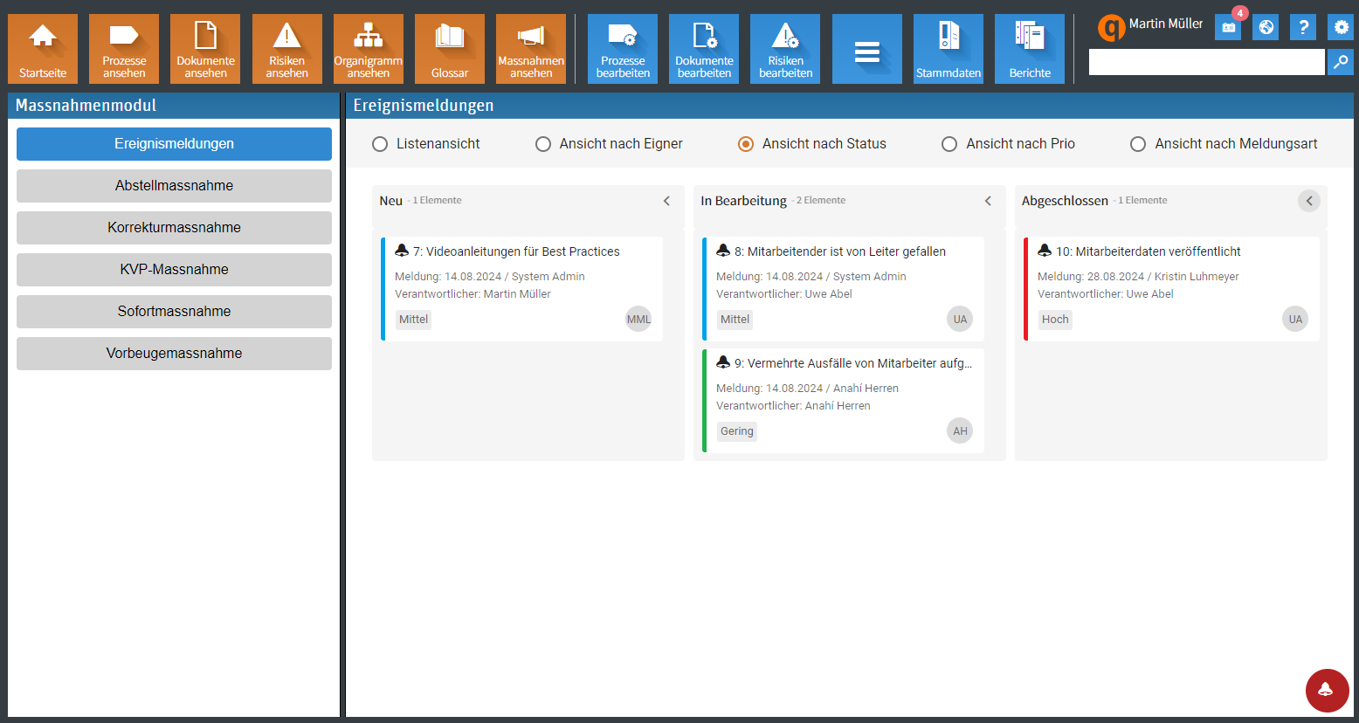Click the MML avatar on card 7
Screen dimensions: 1359x723
(638, 320)
